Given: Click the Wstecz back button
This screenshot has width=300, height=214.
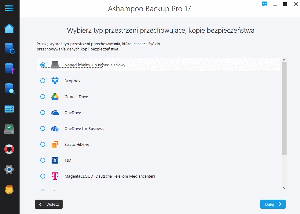Looking at the screenshot, I should pyautogui.click(x=49, y=204).
